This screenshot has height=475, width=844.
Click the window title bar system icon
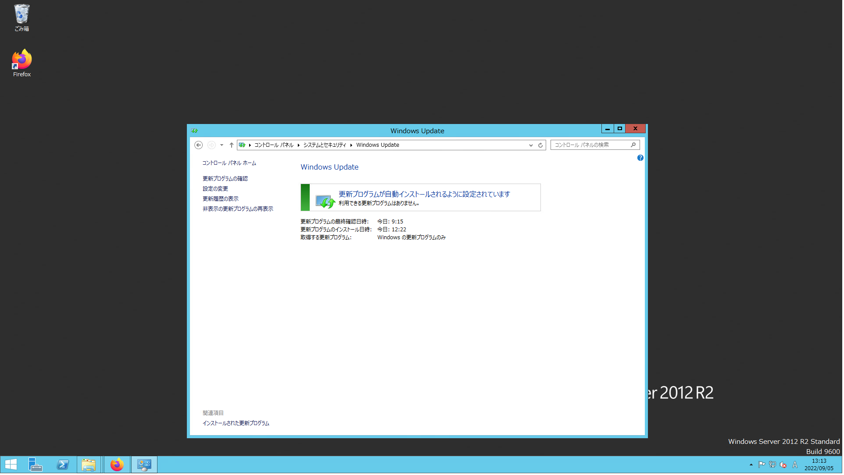tap(195, 131)
